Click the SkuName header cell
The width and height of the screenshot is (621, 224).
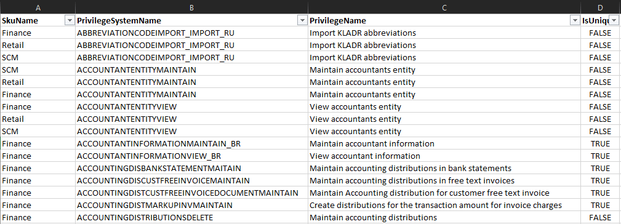38,20
